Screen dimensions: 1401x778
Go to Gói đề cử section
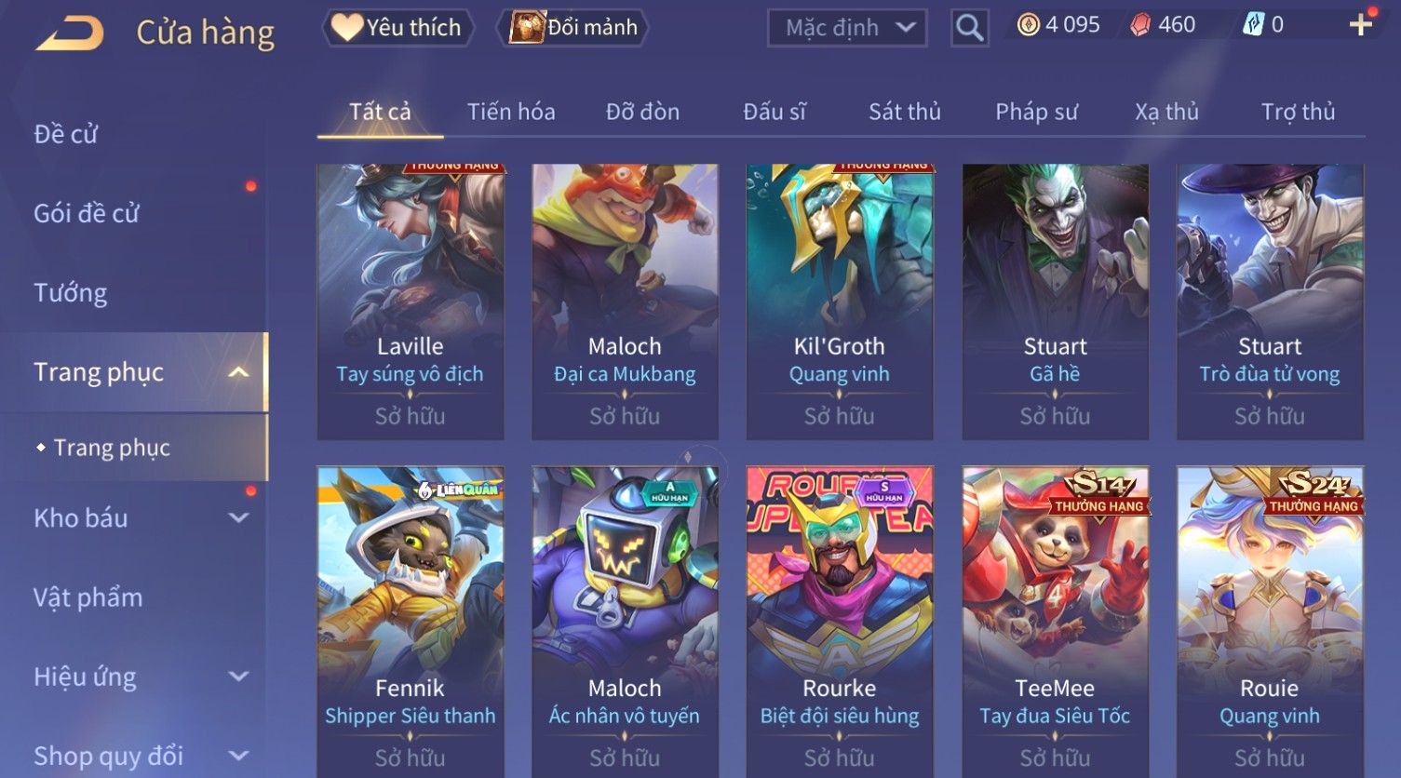coord(87,213)
